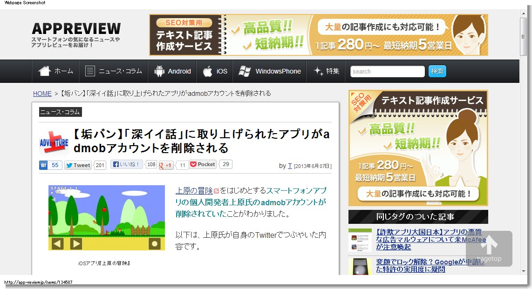This screenshot has height=289, width=532.
Task: Click the tweet count 201
Action: click(x=100, y=165)
